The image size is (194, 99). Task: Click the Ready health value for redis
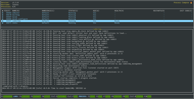(117, 23)
